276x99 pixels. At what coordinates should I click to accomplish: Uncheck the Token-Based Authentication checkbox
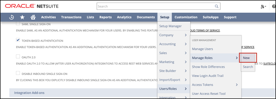[18, 40]
